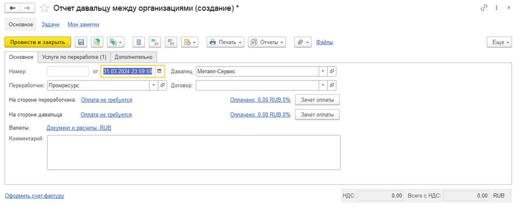Add the form to favorites with the star
The image size is (519, 207).
pos(44,8)
